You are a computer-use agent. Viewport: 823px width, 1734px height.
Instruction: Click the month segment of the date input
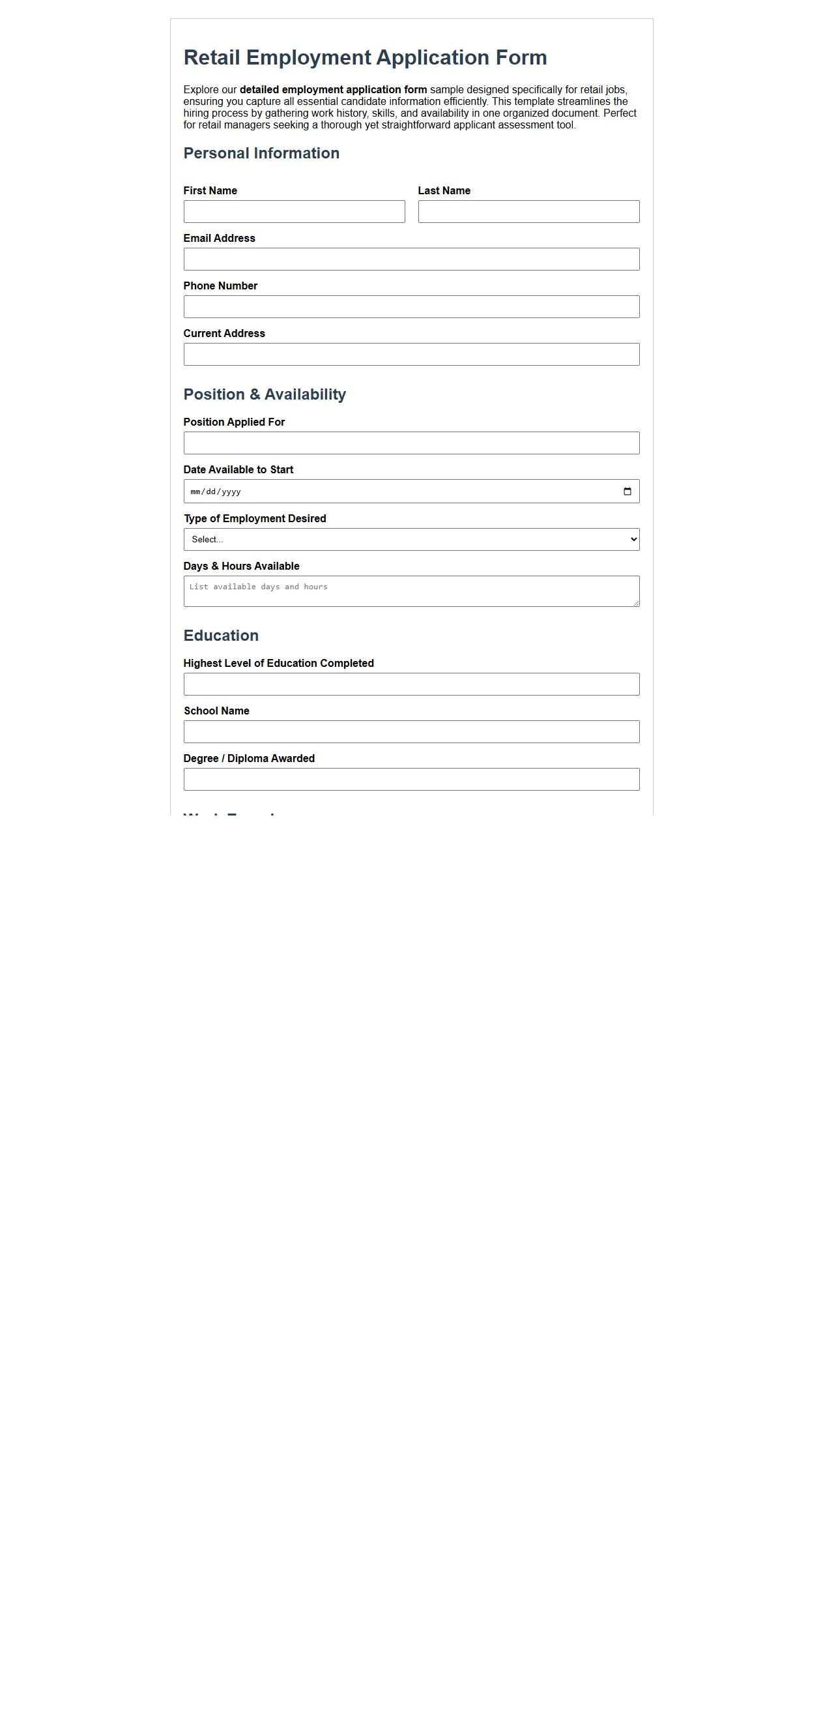tap(195, 491)
